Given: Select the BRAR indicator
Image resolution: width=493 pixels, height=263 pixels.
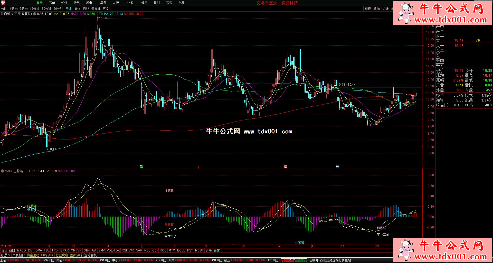Looking at the screenshot, I should pyautogui.click(x=64, y=250).
